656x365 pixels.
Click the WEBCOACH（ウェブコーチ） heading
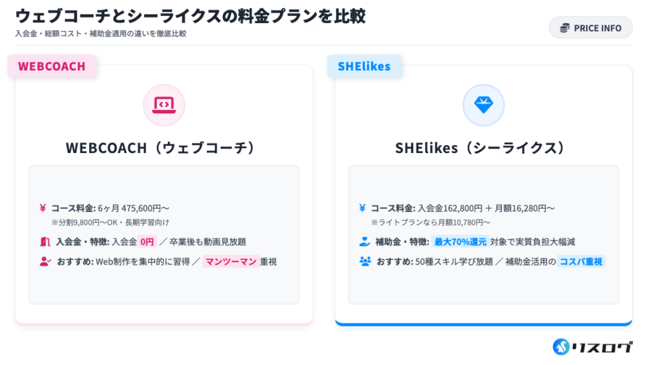(x=163, y=147)
